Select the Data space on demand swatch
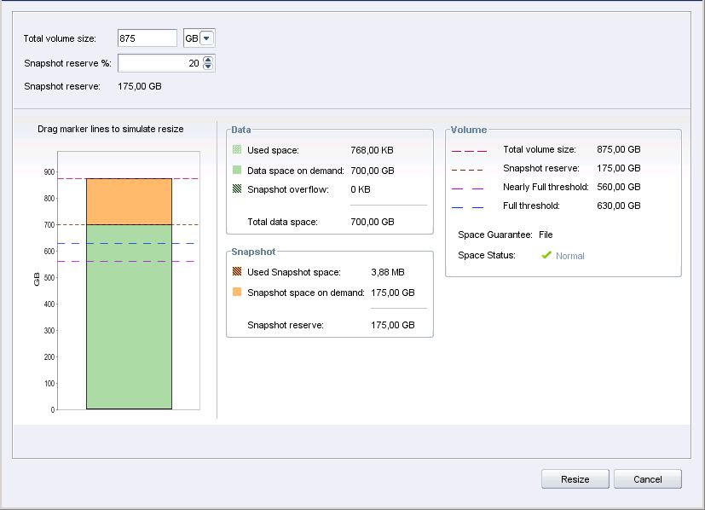 [x=236, y=171]
